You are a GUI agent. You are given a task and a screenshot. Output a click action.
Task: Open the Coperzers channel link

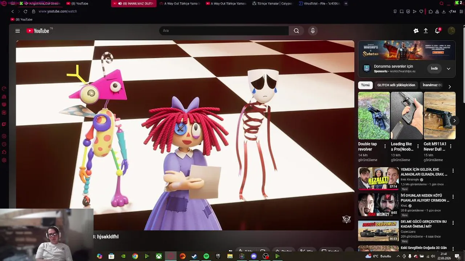[408, 232]
